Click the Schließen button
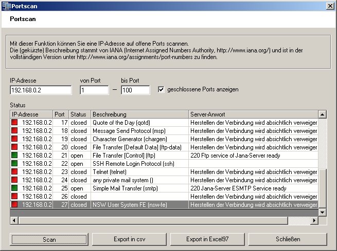This screenshot has height=251, width=337. (x=288, y=239)
